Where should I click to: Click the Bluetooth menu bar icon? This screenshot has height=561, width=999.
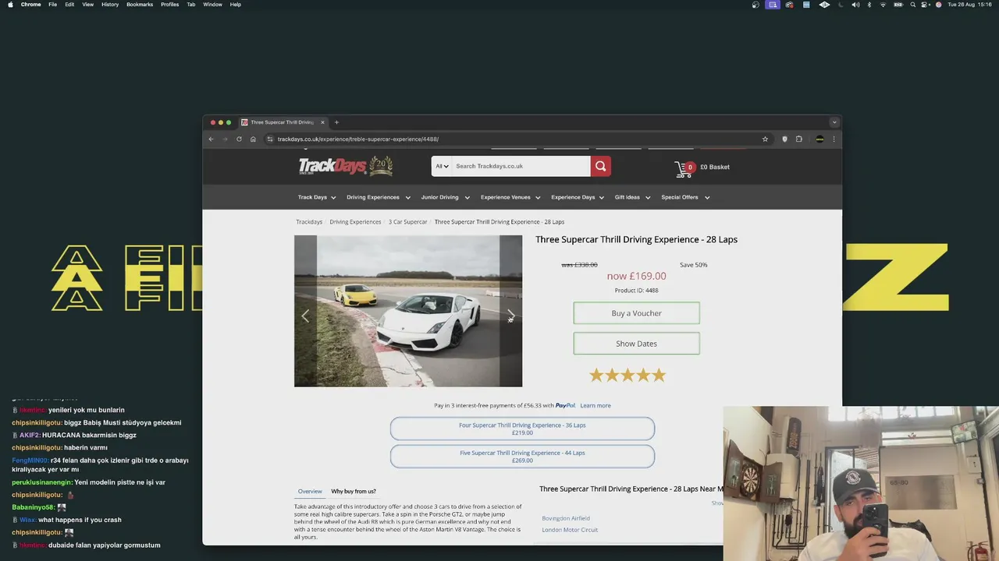pos(869,5)
